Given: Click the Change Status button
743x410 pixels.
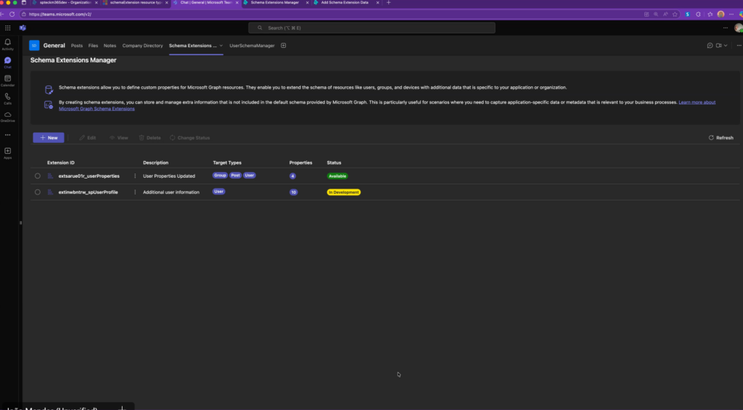Looking at the screenshot, I should coord(189,137).
